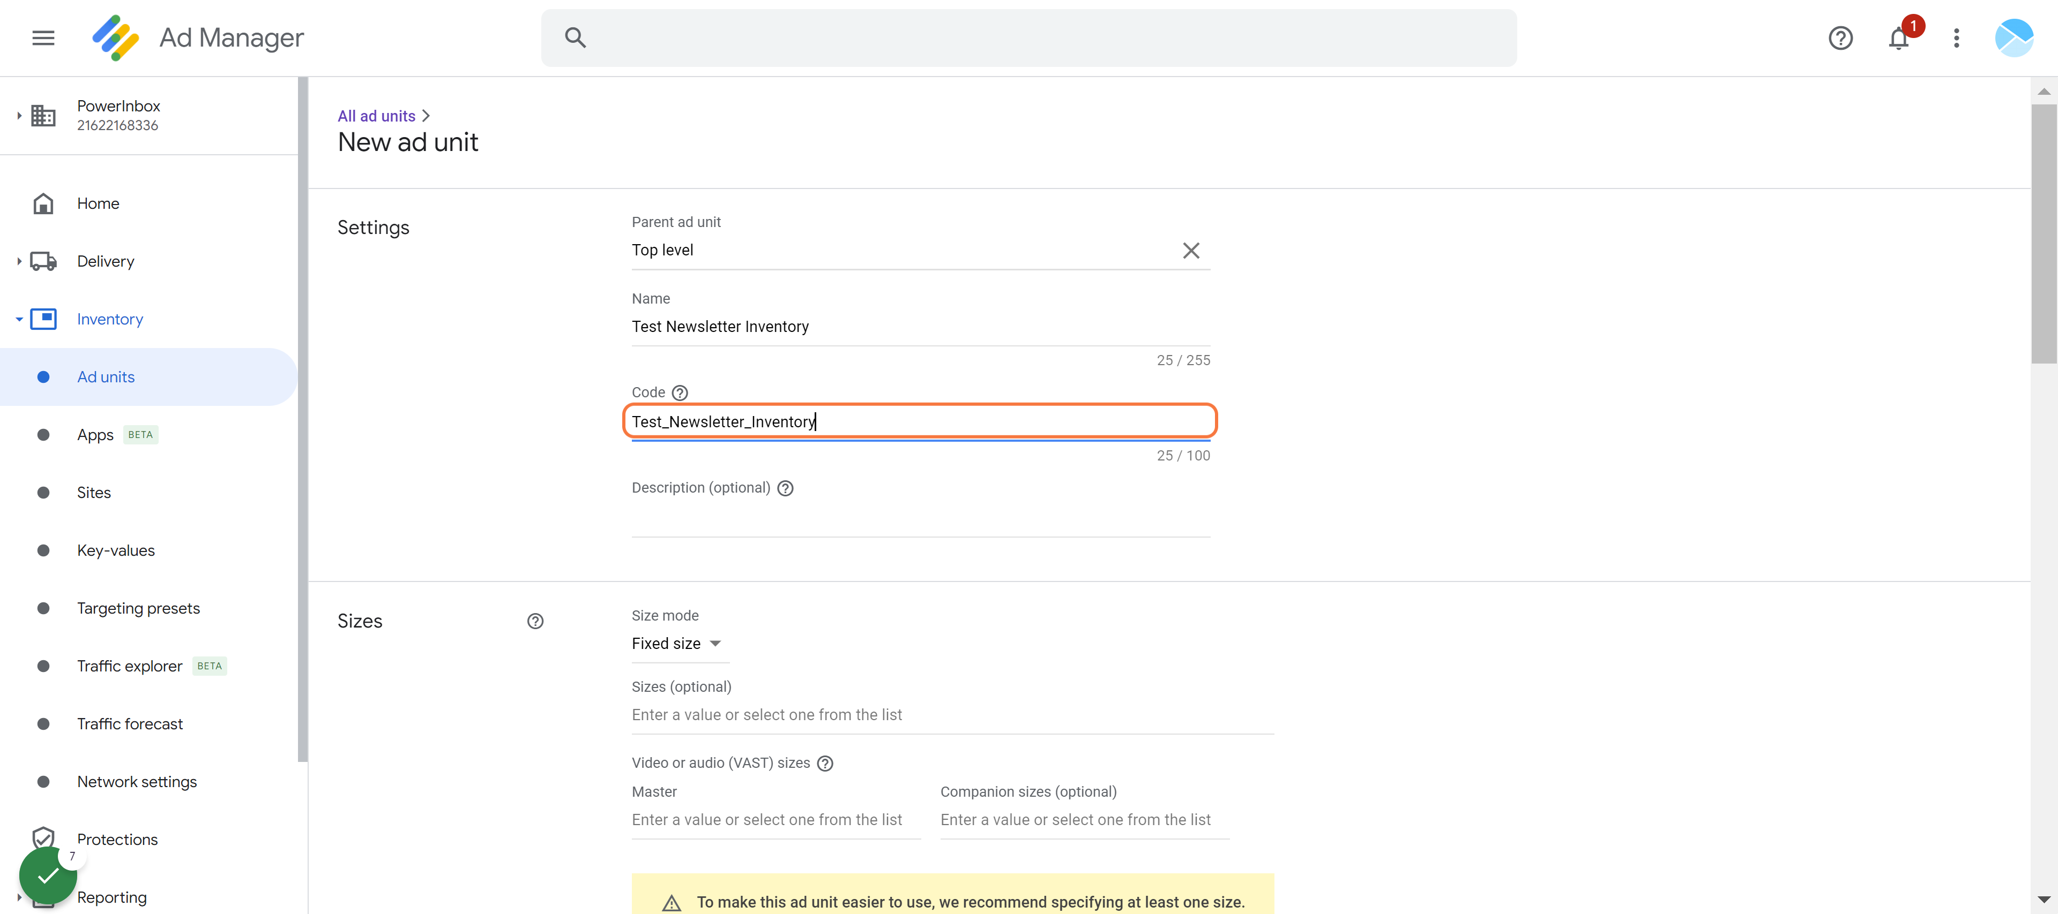Open the notifications bell
The height and width of the screenshot is (914, 2058).
pyautogui.click(x=1898, y=37)
